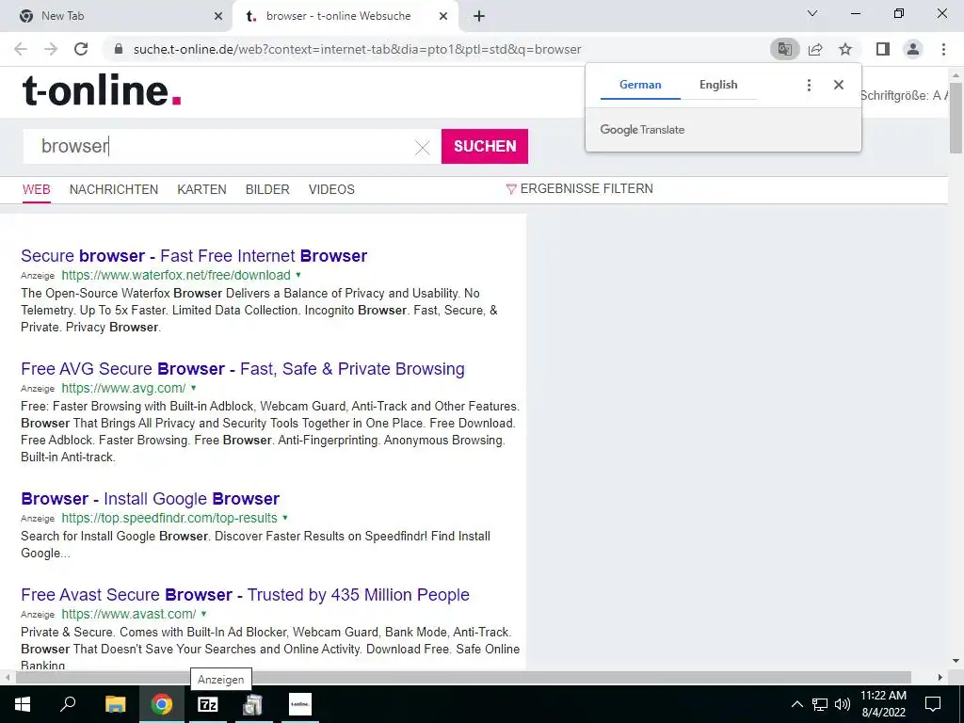Viewport: 964px width, 723px height.
Task: Open volume control tray icon
Action: tap(843, 704)
